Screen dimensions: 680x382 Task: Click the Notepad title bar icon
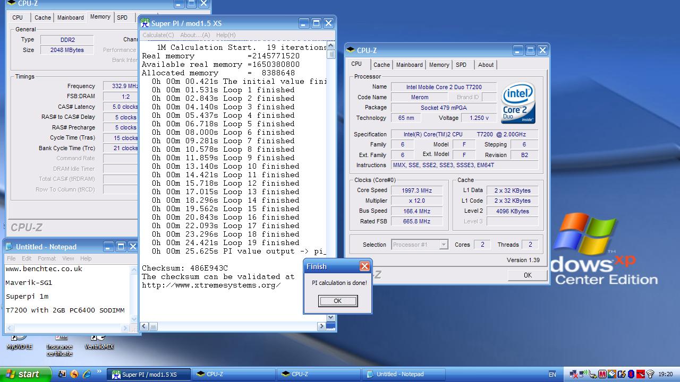(9, 247)
